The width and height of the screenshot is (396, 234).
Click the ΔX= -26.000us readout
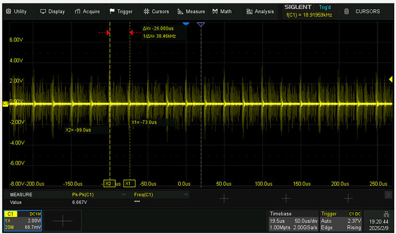pos(158,29)
